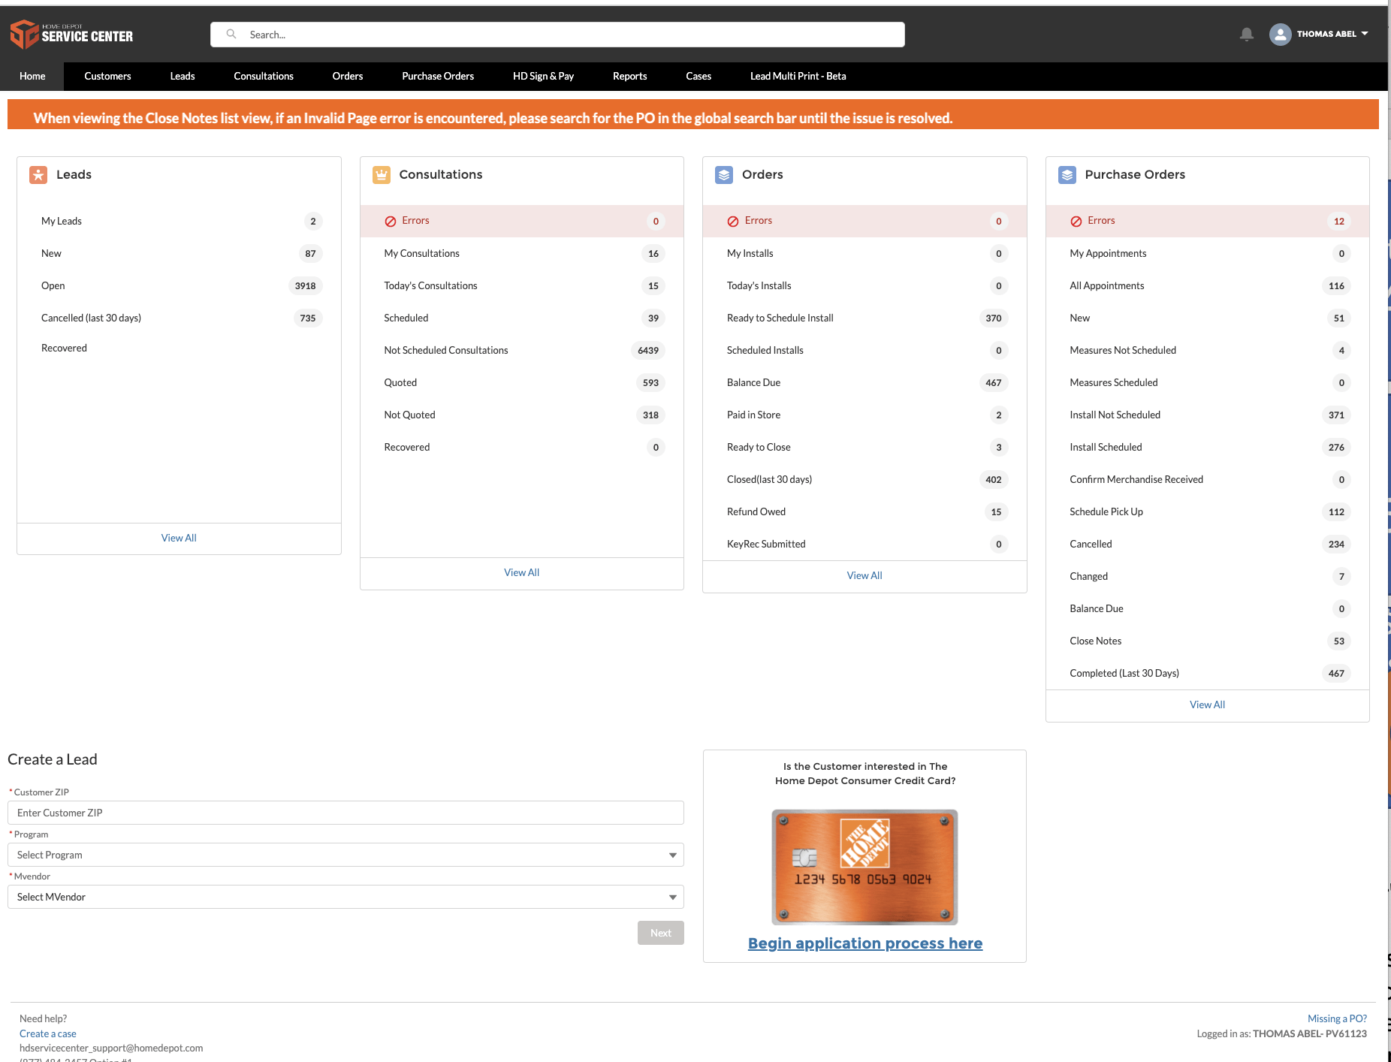
Task: Open Lead Multi Print - Beta tab
Action: tap(798, 76)
